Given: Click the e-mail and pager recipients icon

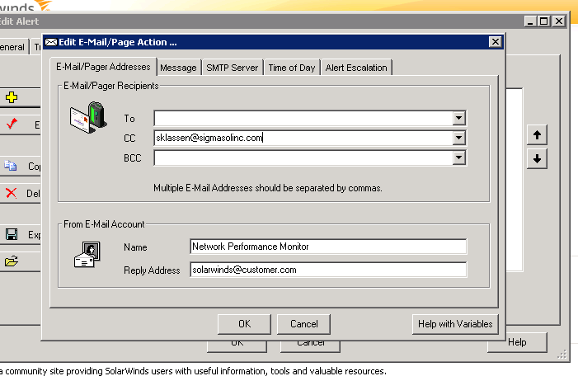Looking at the screenshot, I should click(88, 117).
